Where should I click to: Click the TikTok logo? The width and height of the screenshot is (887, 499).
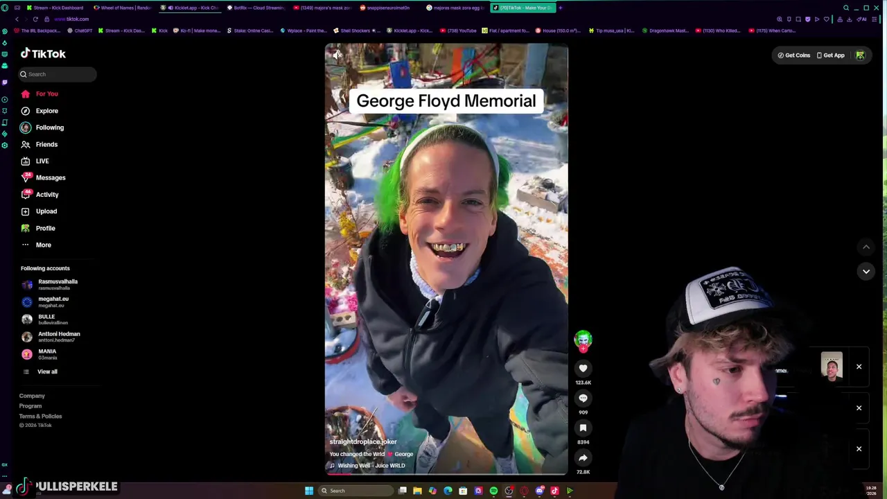[43, 53]
